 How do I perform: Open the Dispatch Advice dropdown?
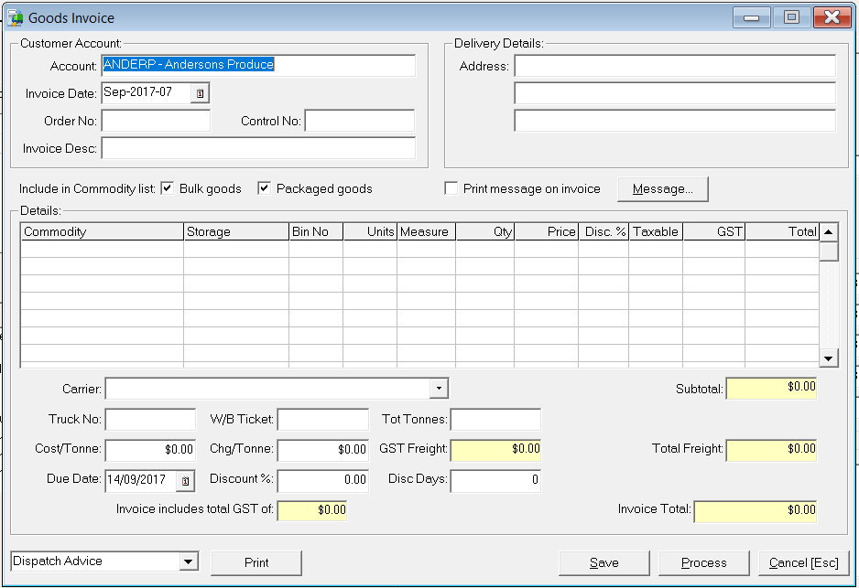[x=188, y=561]
